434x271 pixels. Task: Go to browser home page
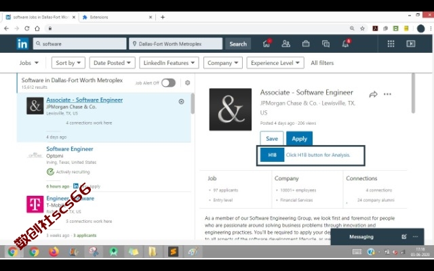pyautogui.click(x=37, y=28)
